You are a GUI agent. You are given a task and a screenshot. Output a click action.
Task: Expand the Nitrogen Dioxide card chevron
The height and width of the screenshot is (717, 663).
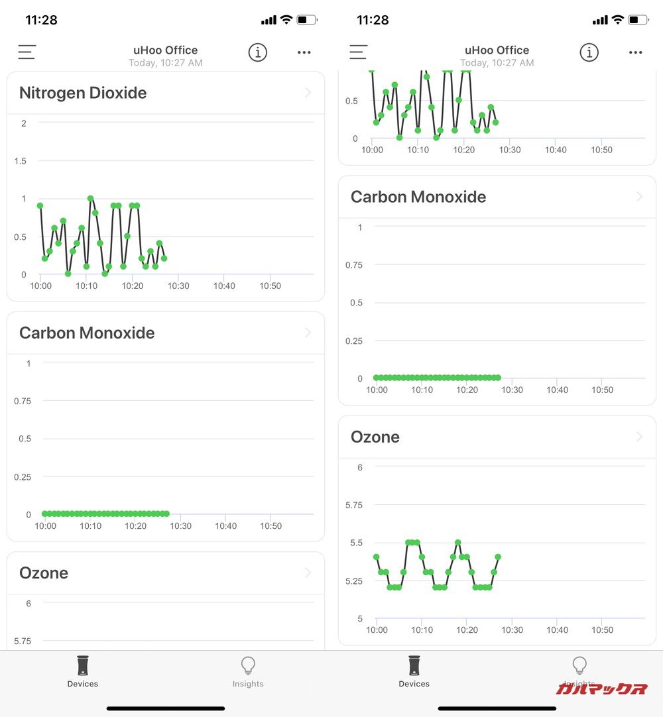[x=308, y=93]
